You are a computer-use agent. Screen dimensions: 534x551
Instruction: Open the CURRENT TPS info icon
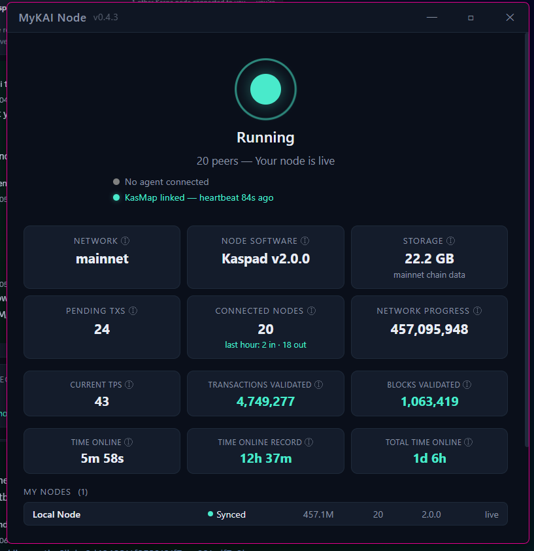point(129,384)
